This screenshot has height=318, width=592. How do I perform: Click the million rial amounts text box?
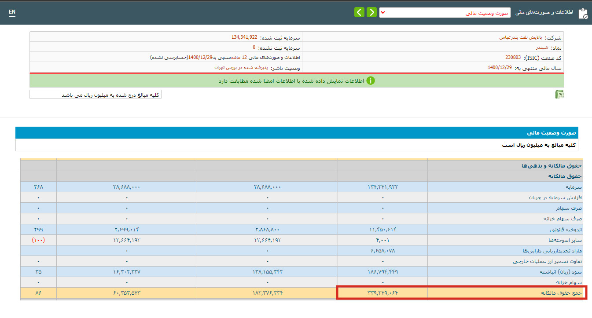[x=96, y=95]
